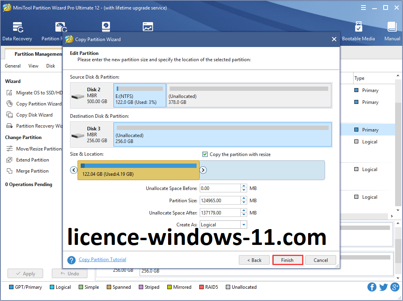The width and height of the screenshot is (403, 301).
Task: Expand the Create As dropdown
Action: (244, 225)
